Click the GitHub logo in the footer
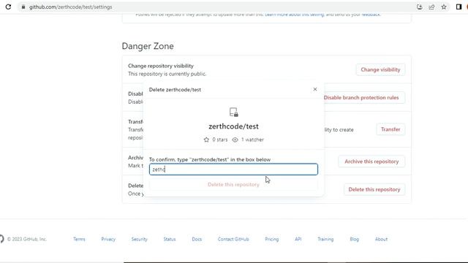468x263 pixels. pyautogui.click(x=1, y=239)
